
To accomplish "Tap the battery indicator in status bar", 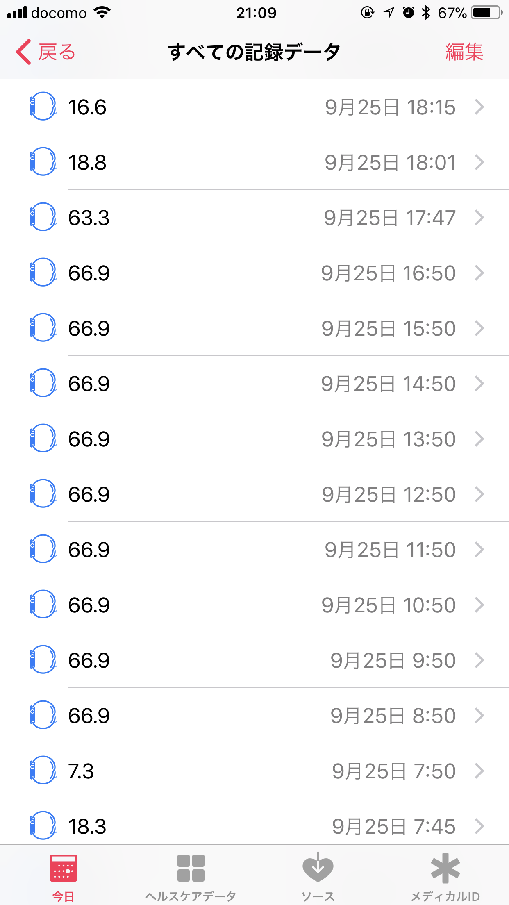I will pos(486,13).
